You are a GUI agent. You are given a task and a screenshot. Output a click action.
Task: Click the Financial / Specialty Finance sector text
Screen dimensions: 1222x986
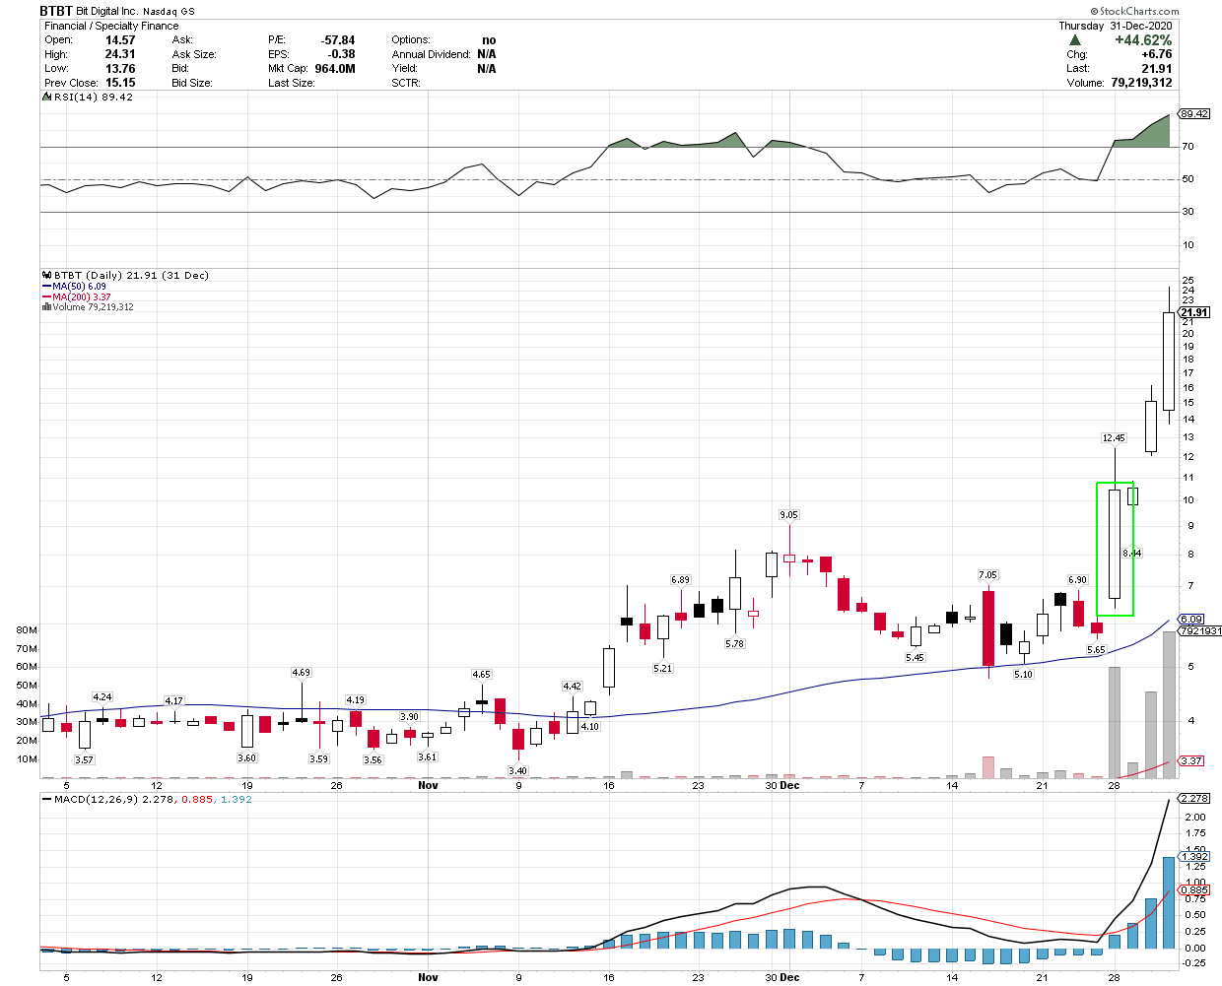111,26
